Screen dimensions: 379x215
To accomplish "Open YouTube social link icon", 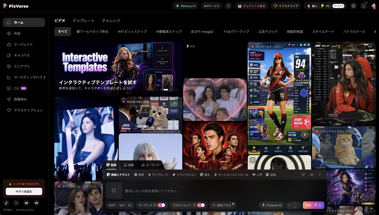I will coord(27,203).
